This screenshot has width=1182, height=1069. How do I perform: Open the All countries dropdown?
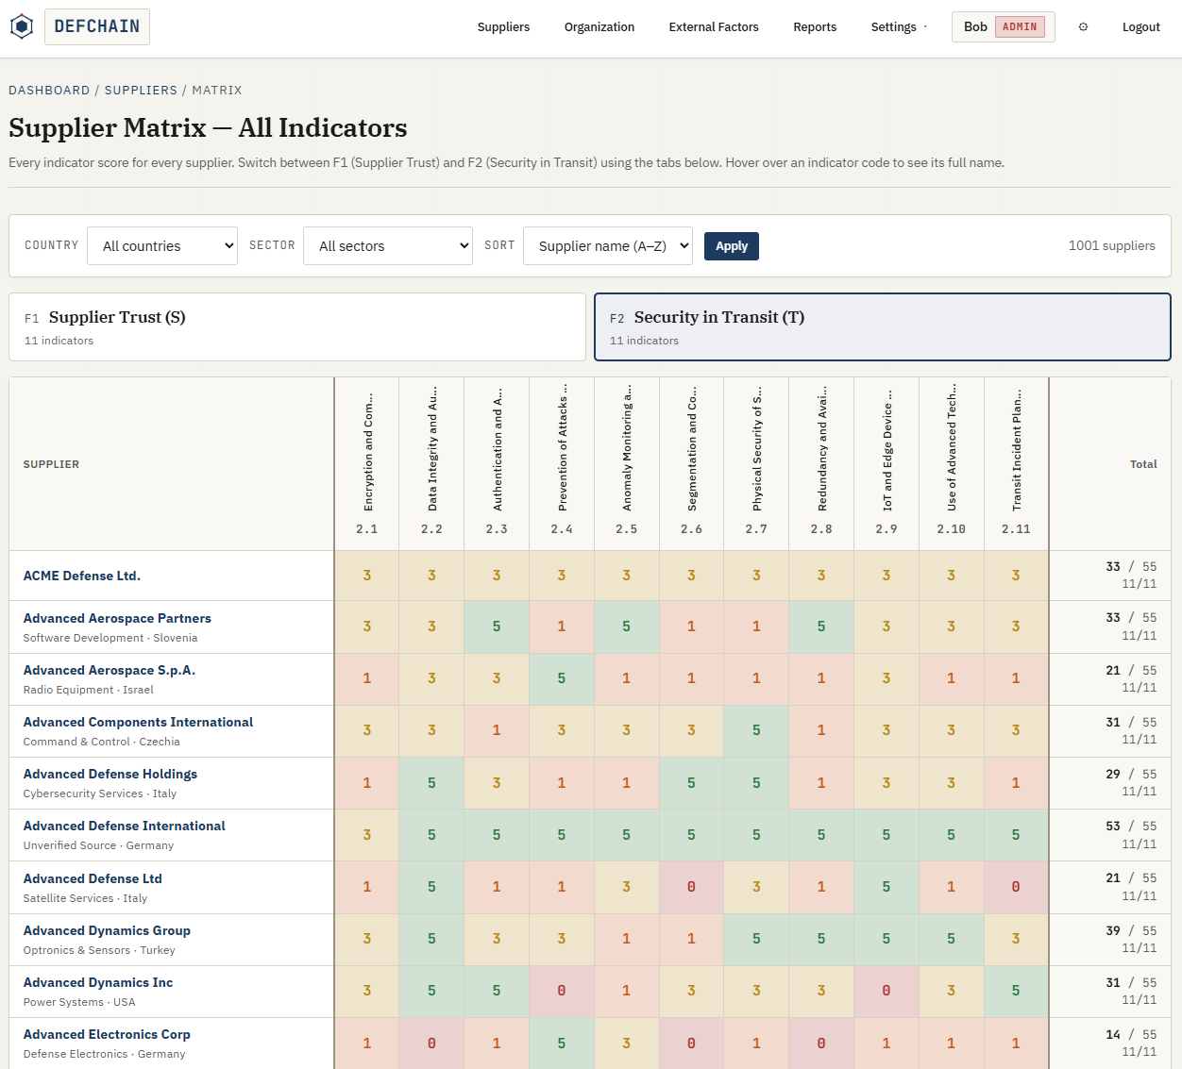(162, 245)
